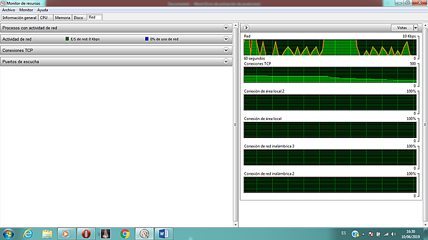The height and width of the screenshot is (240, 428).
Task: Open the Windows Start menu
Action: 8,234
